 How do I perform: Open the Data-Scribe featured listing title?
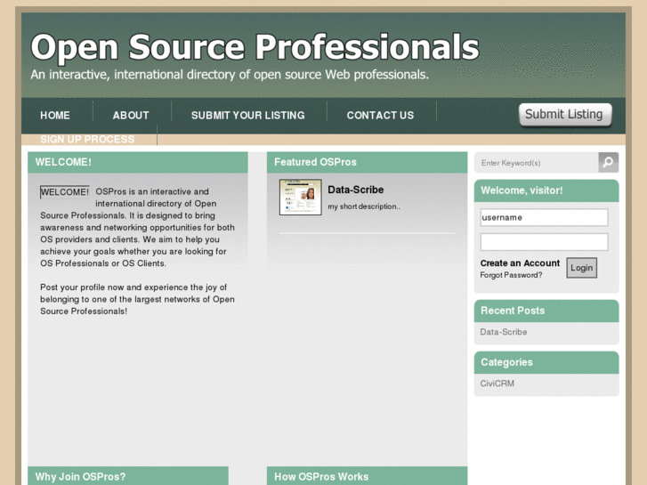pyautogui.click(x=356, y=190)
